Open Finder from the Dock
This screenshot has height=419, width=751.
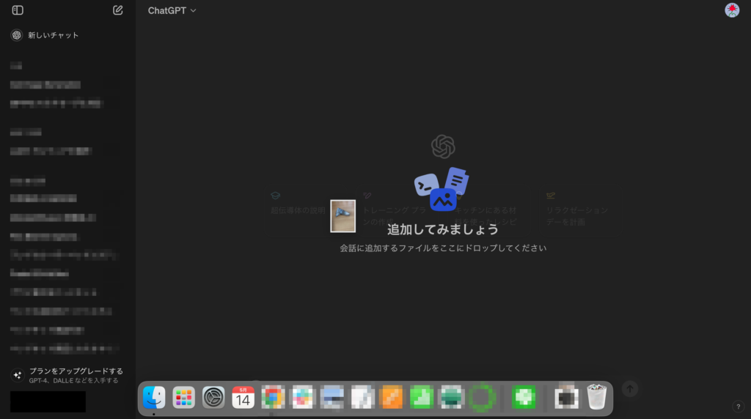click(154, 397)
